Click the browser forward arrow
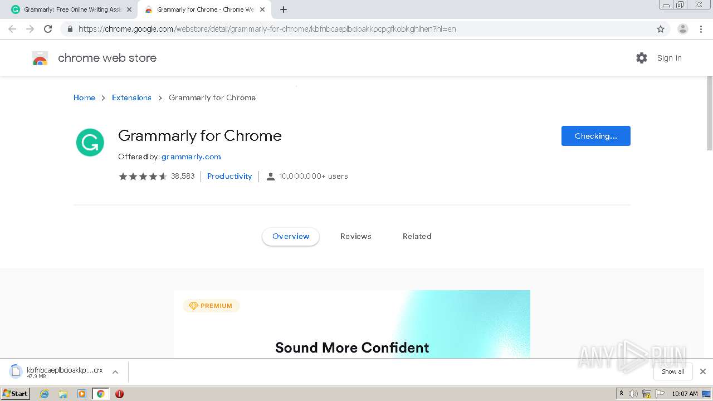The width and height of the screenshot is (713, 401). tap(30, 29)
